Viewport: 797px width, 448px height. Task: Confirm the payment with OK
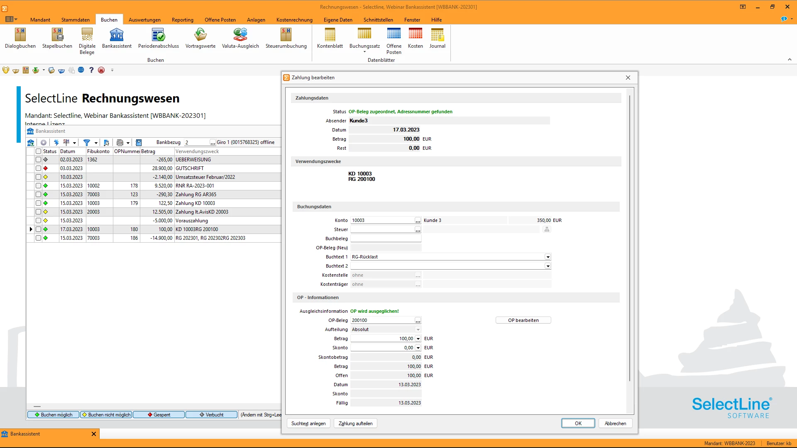pos(578,423)
